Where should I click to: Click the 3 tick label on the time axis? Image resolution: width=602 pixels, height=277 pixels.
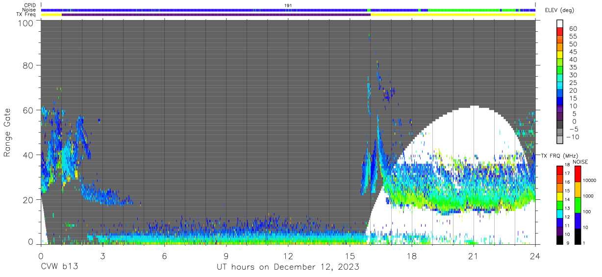102,256
